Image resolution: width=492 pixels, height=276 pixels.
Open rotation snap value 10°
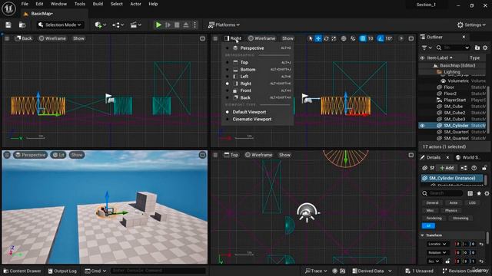click(389, 38)
